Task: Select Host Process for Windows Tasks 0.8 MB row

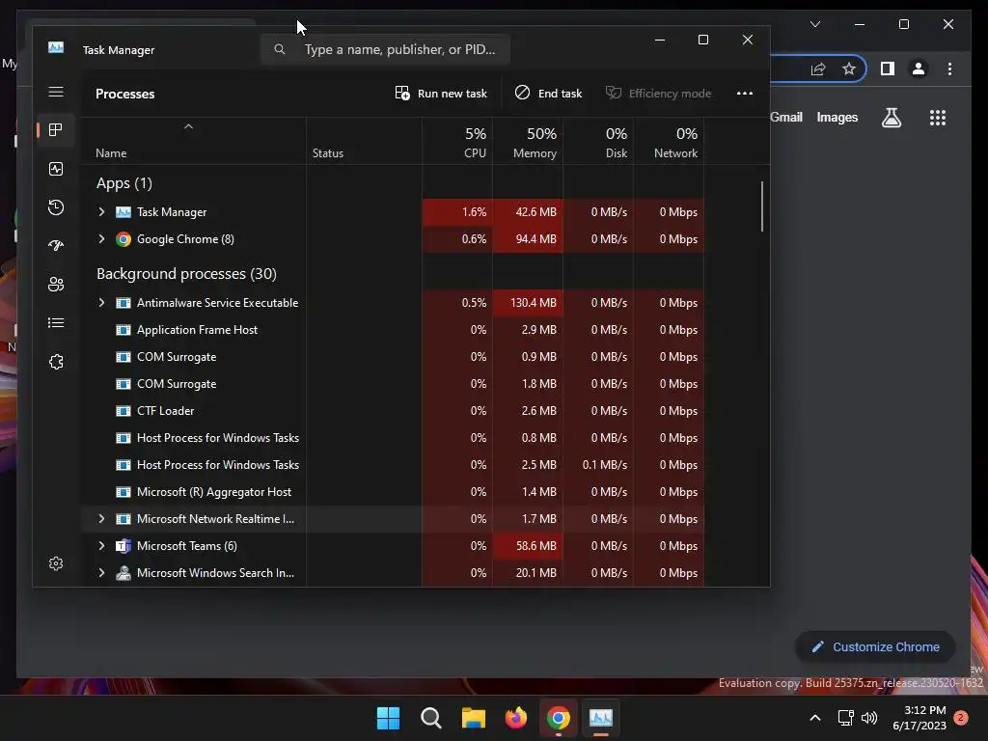Action: 392,438
